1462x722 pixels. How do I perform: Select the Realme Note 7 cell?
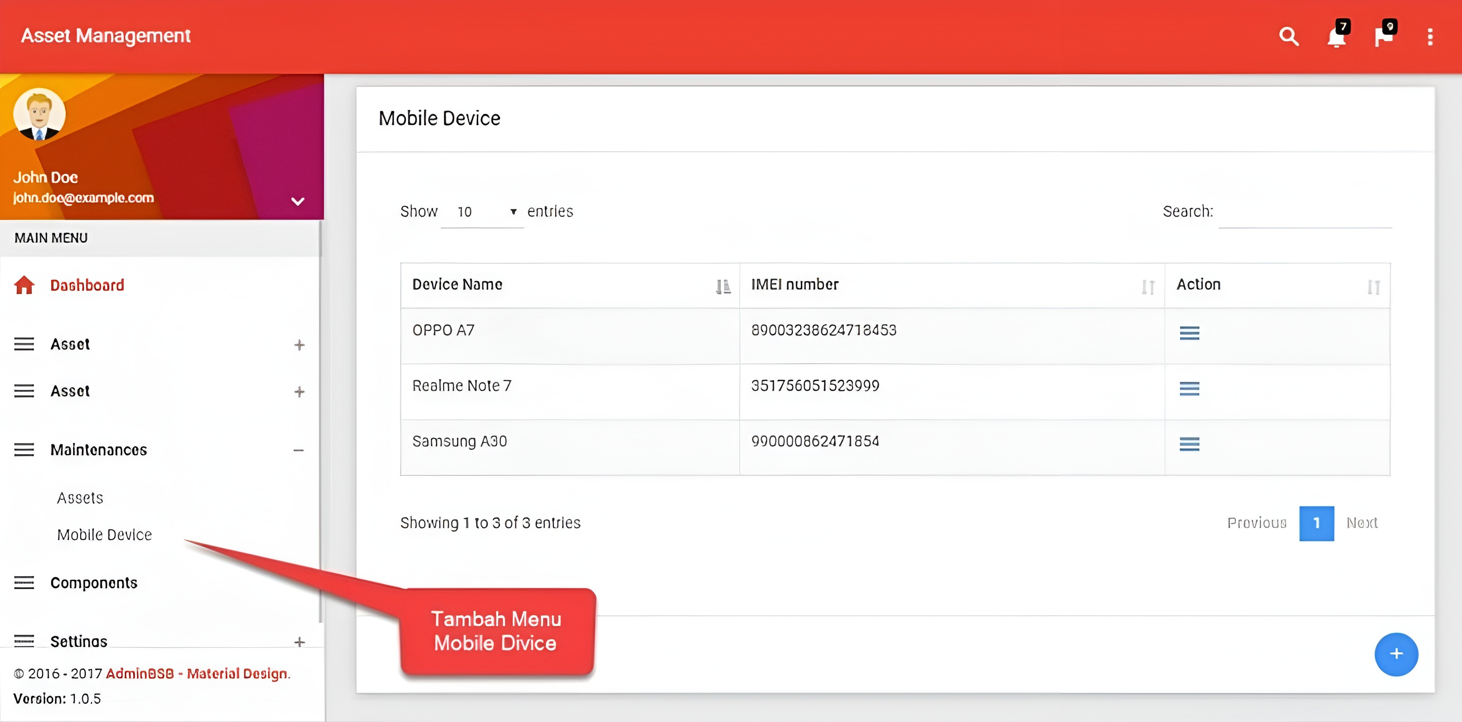570,392
